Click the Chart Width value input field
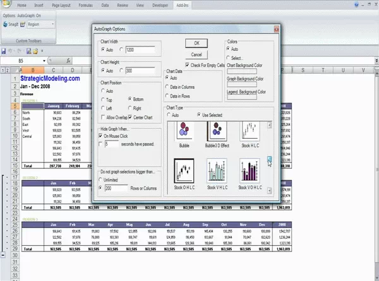The height and width of the screenshot is (281, 379). coord(139,49)
